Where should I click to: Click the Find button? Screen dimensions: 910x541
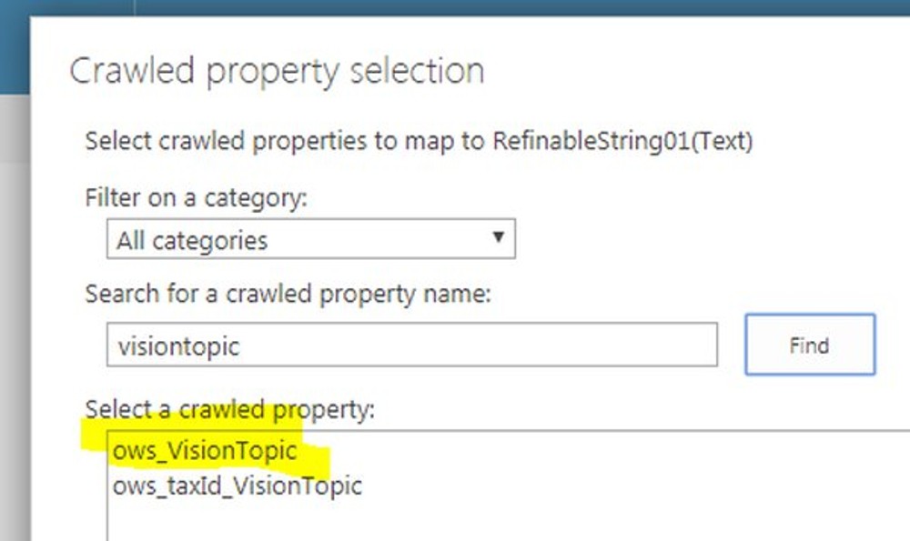[x=809, y=345]
